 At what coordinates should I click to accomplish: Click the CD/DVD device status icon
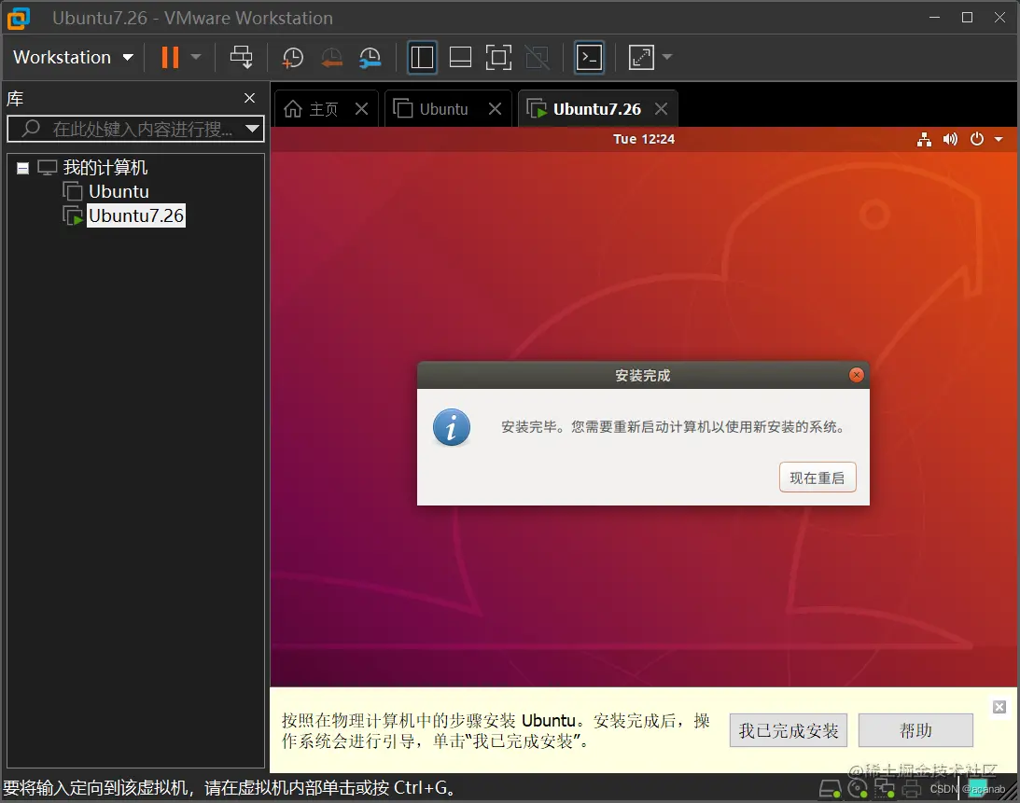858,788
